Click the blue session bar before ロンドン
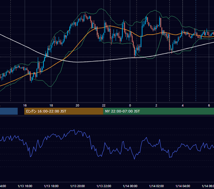 (9, 111)
